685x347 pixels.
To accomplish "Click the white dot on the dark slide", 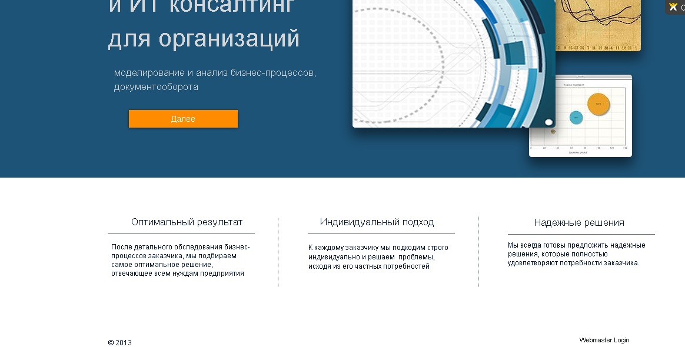I will (549, 121).
